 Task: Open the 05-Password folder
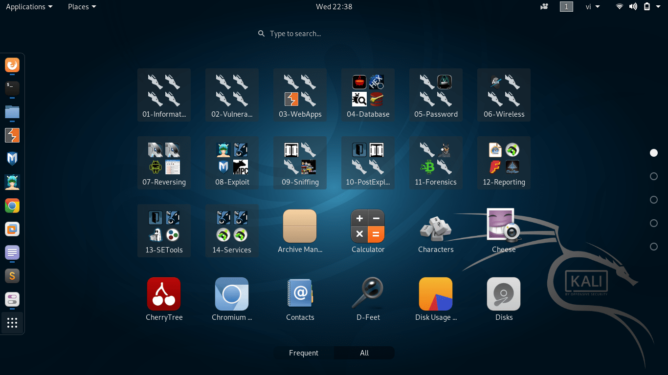tap(436, 95)
